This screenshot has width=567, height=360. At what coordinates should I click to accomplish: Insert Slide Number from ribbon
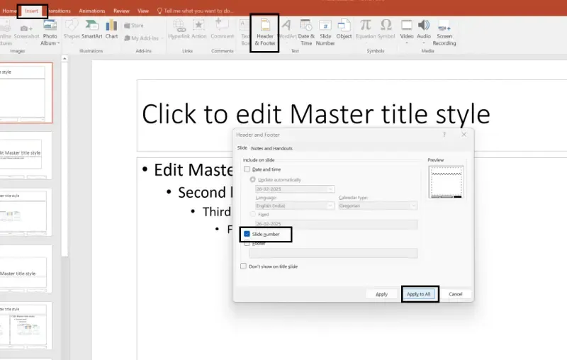pyautogui.click(x=325, y=33)
